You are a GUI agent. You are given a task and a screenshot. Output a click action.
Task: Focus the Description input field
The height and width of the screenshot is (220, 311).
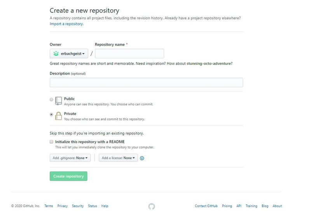[147, 82]
